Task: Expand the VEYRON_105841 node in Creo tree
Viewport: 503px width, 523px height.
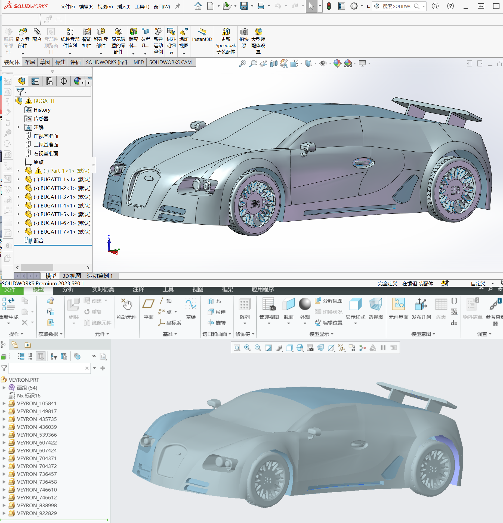Action: click(4, 403)
